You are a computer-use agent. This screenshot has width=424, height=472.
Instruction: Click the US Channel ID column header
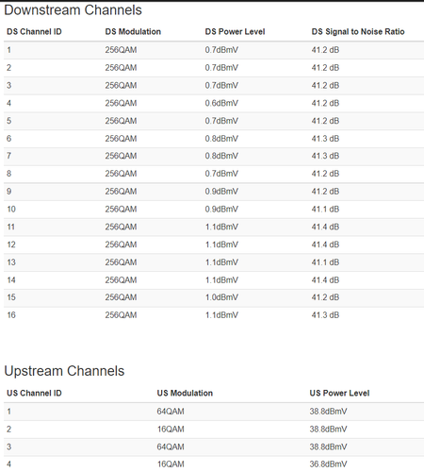(x=34, y=393)
